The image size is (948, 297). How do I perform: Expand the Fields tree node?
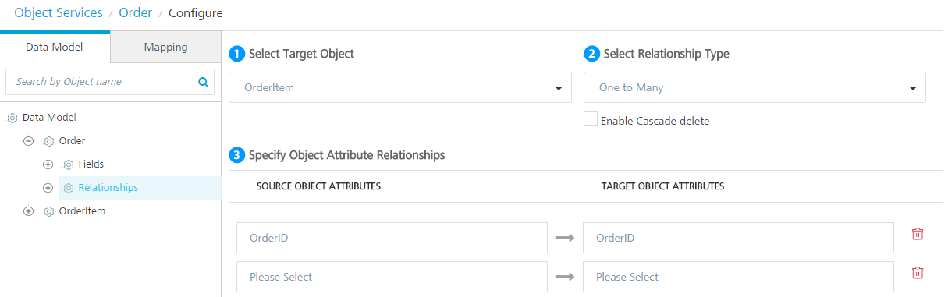[x=48, y=164]
